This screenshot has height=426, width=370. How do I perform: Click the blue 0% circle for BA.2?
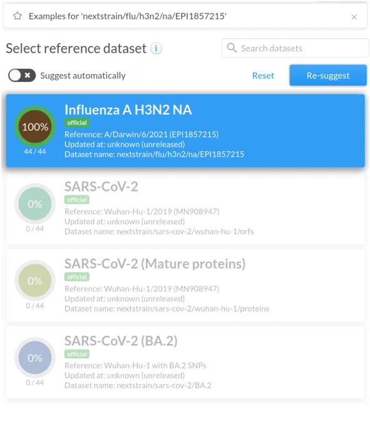[x=35, y=358]
